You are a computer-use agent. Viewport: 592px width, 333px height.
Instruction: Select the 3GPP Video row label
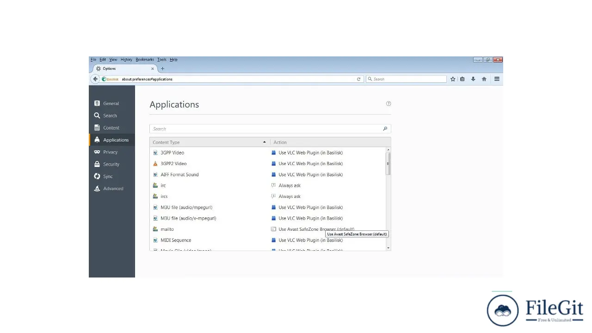(x=172, y=153)
